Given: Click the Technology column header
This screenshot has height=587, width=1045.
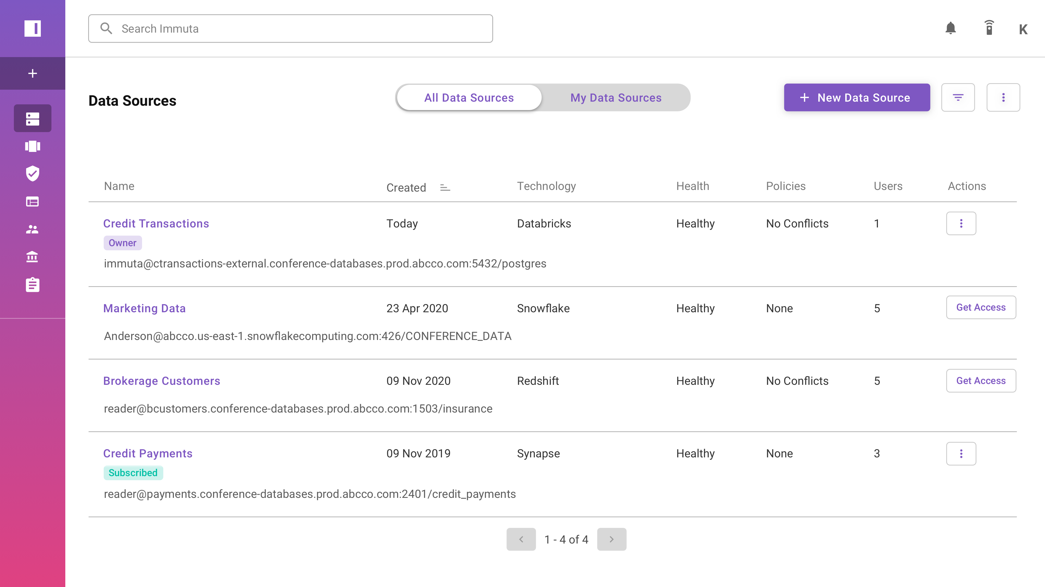Looking at the screenshot, I should click(546, 186).
